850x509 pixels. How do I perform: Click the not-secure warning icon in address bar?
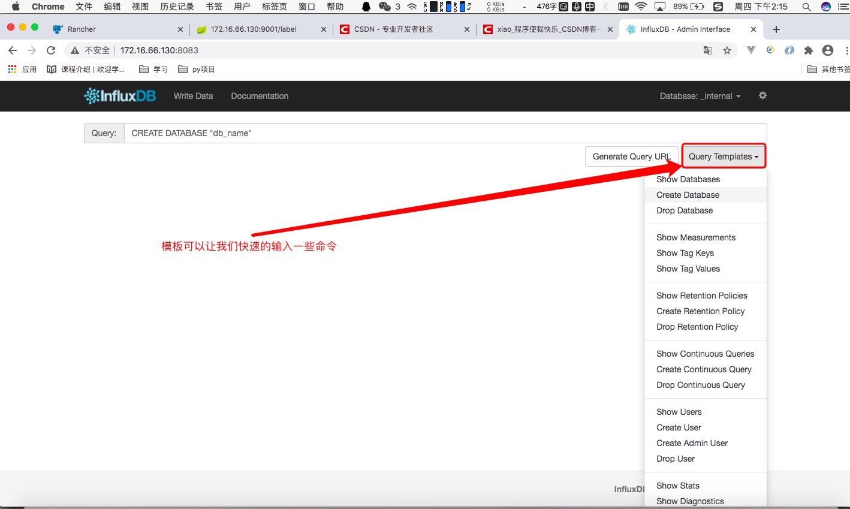75,50
